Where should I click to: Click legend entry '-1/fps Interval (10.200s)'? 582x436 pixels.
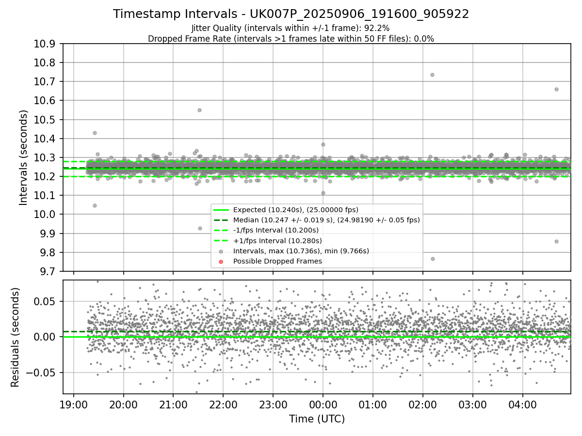click(x=276, y=230)
